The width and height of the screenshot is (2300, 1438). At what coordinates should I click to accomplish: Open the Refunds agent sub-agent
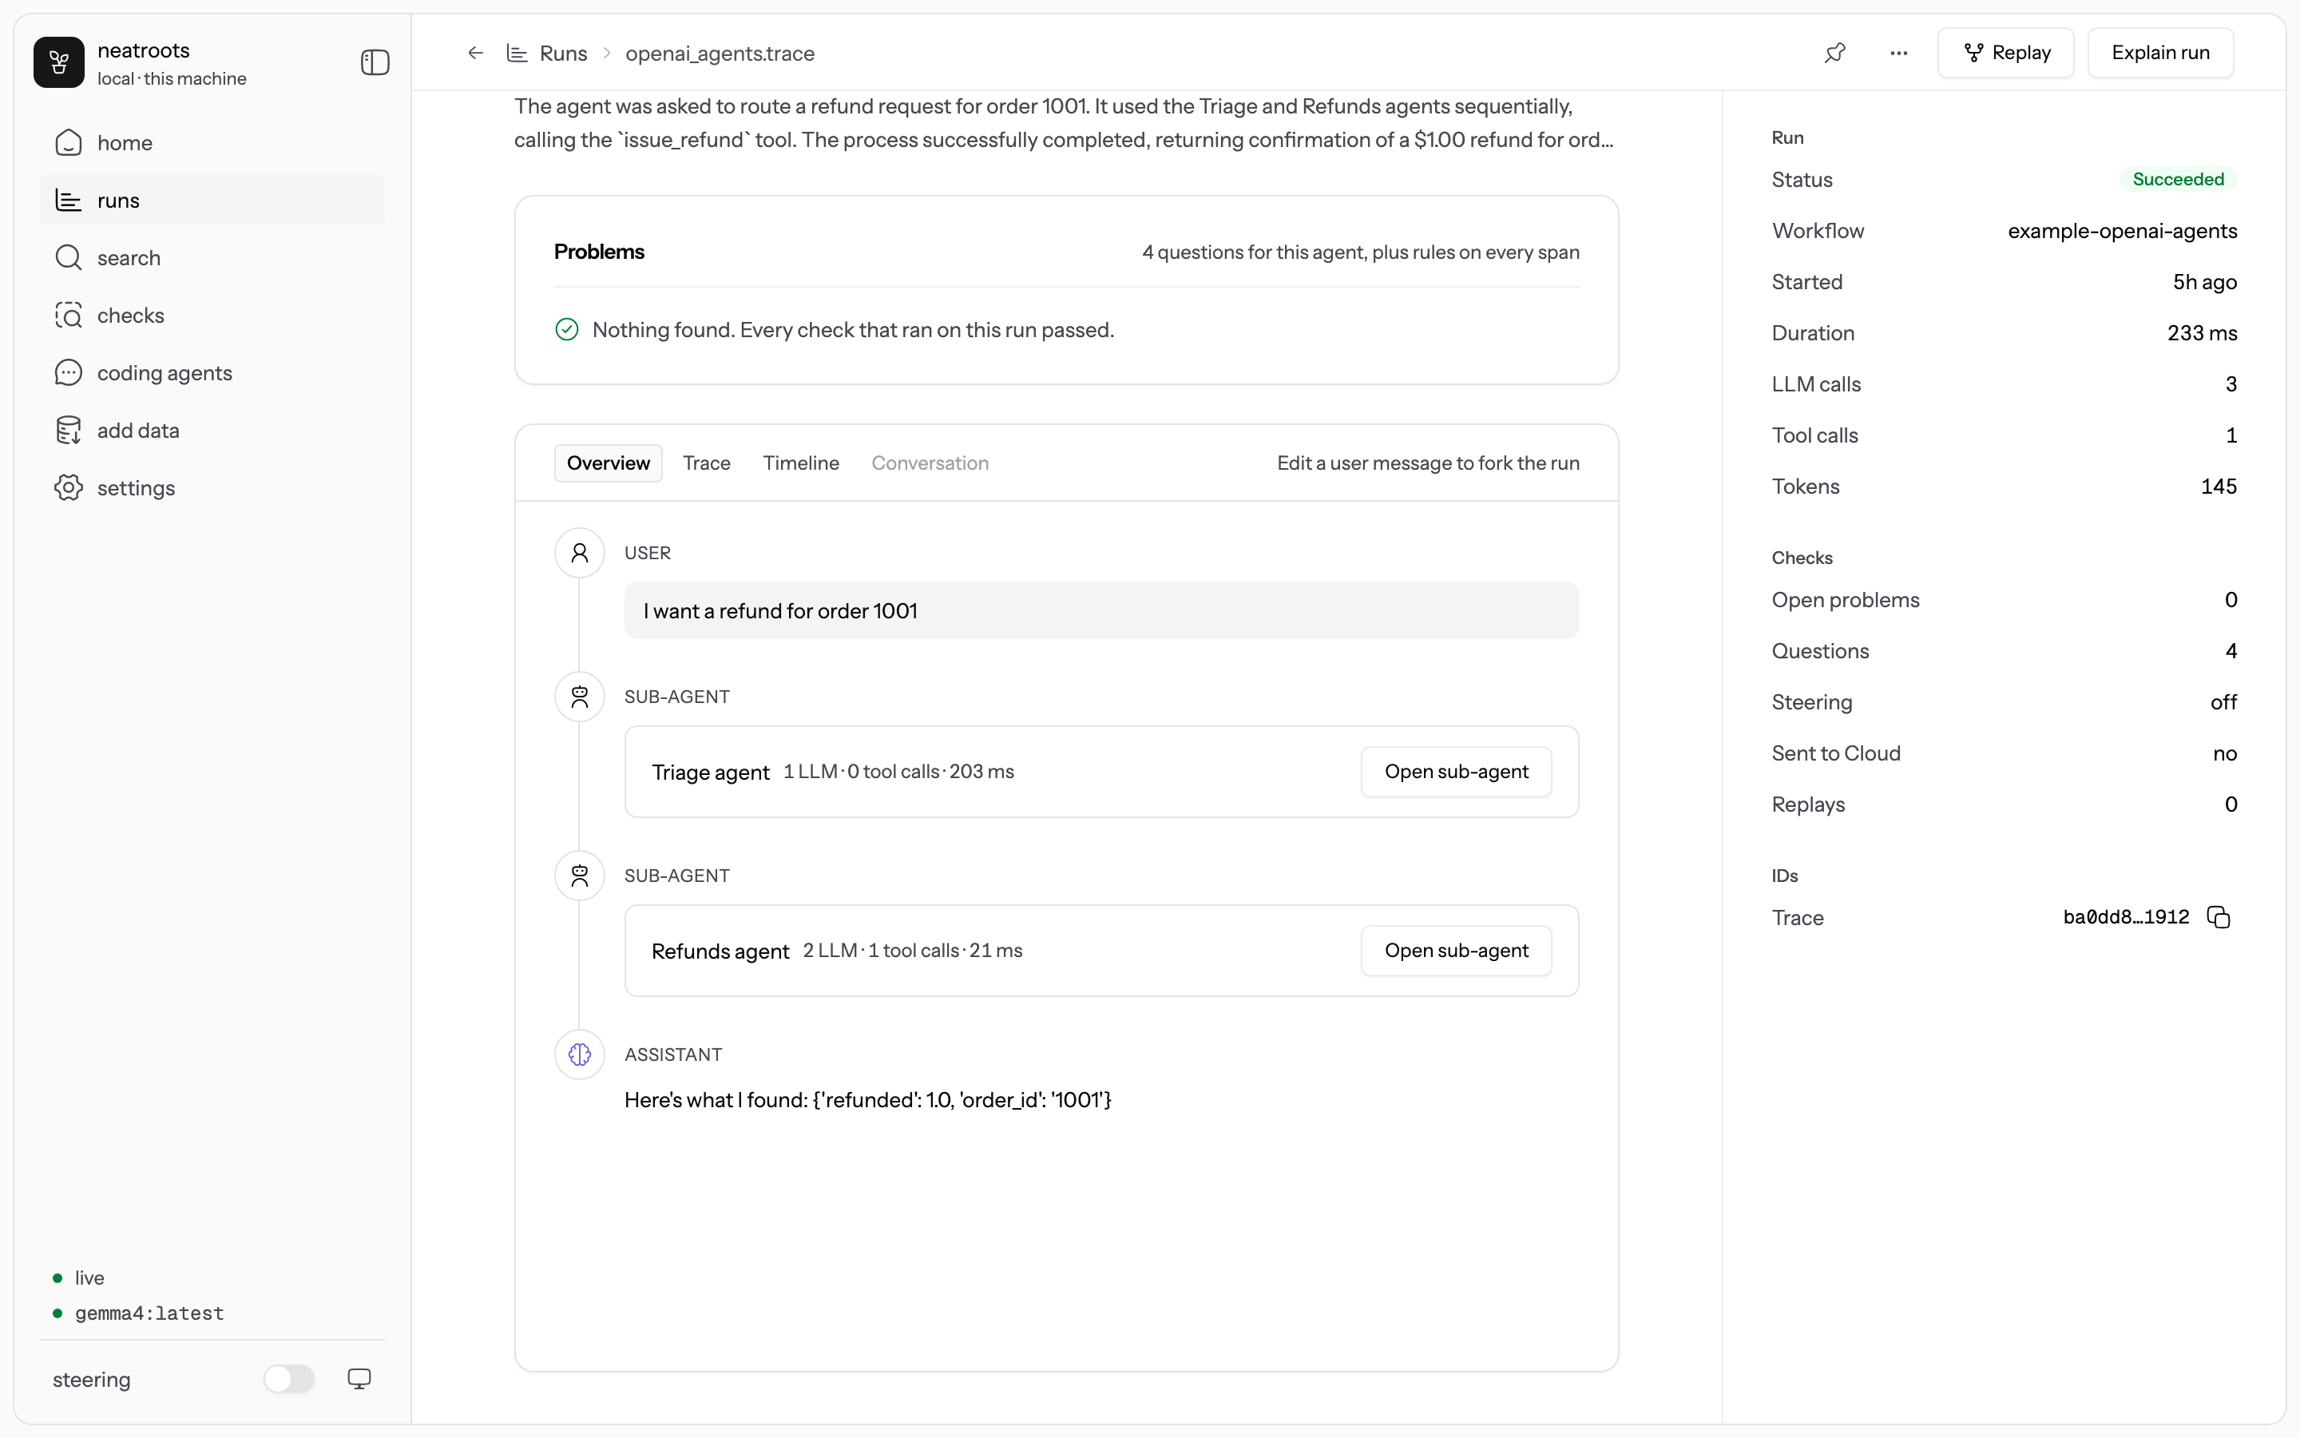(x=1456, y=950)
